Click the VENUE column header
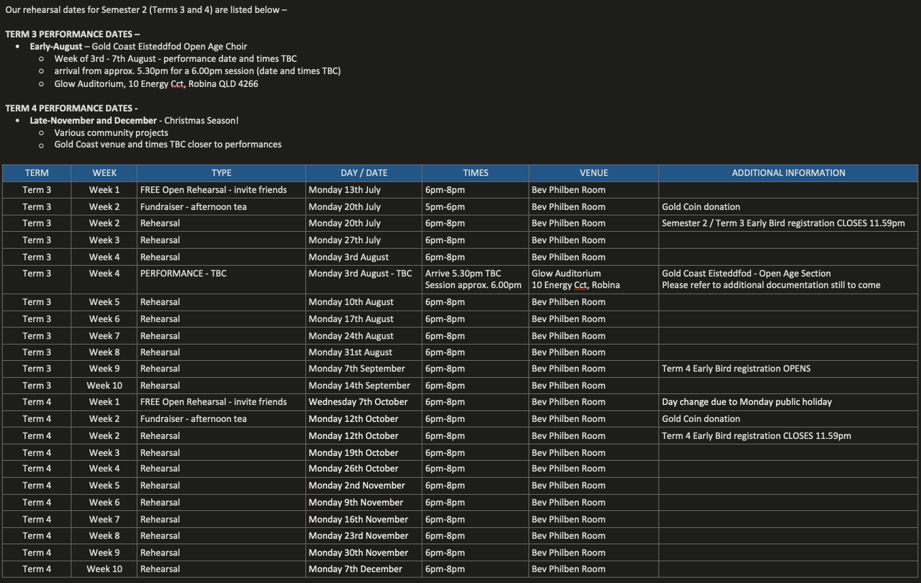This screenshot has width=921, height=583. (x=594, y=173)
